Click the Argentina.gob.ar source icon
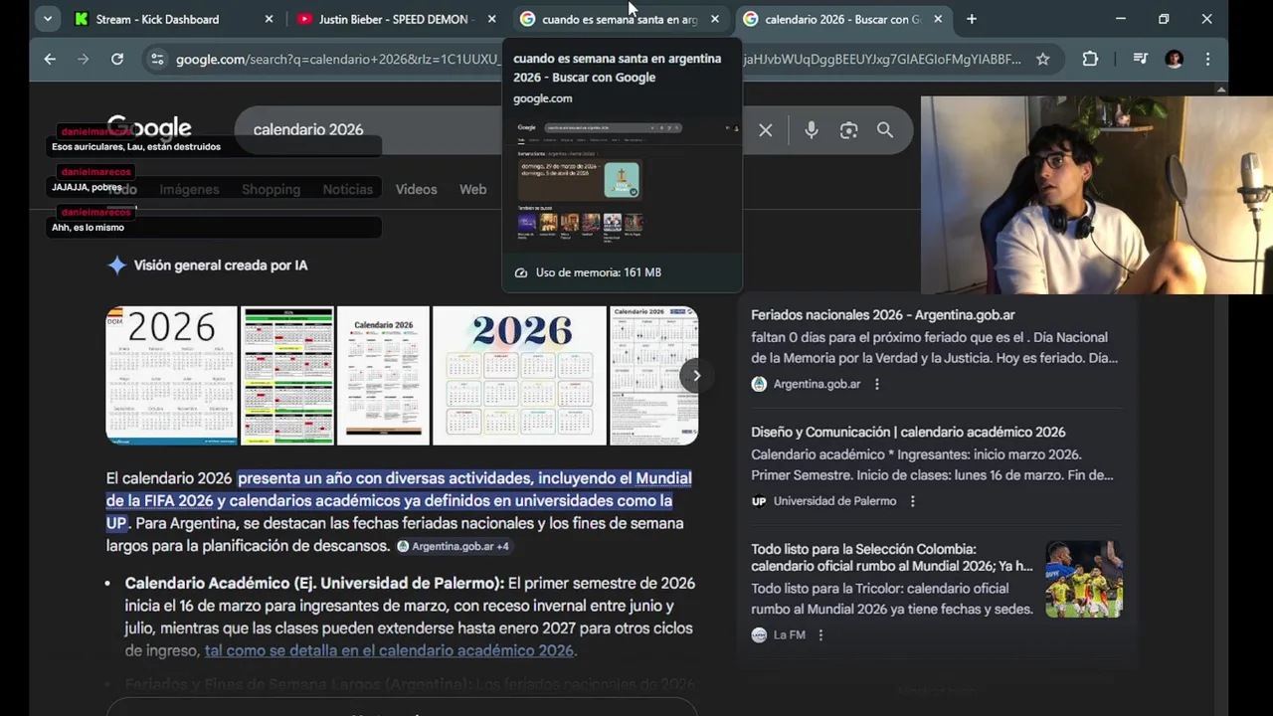Screen dimensions: 1273x716 pos(759,384)
